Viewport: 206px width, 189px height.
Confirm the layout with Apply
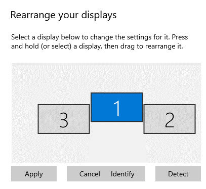34,174
